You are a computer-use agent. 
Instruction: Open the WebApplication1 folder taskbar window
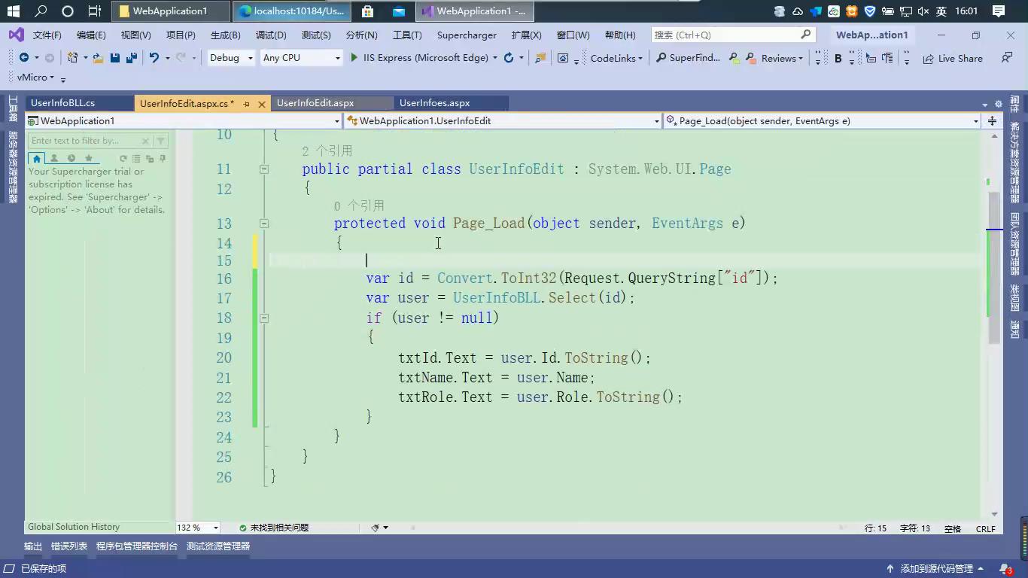coord(171,11)
